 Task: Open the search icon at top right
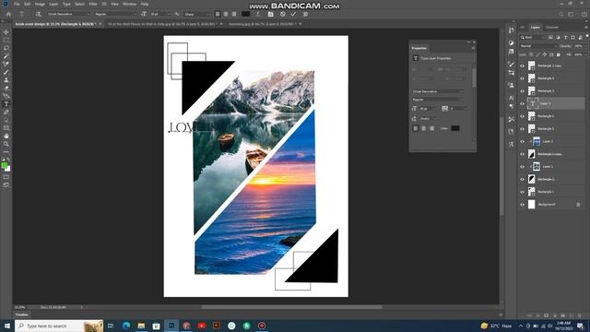561,15
